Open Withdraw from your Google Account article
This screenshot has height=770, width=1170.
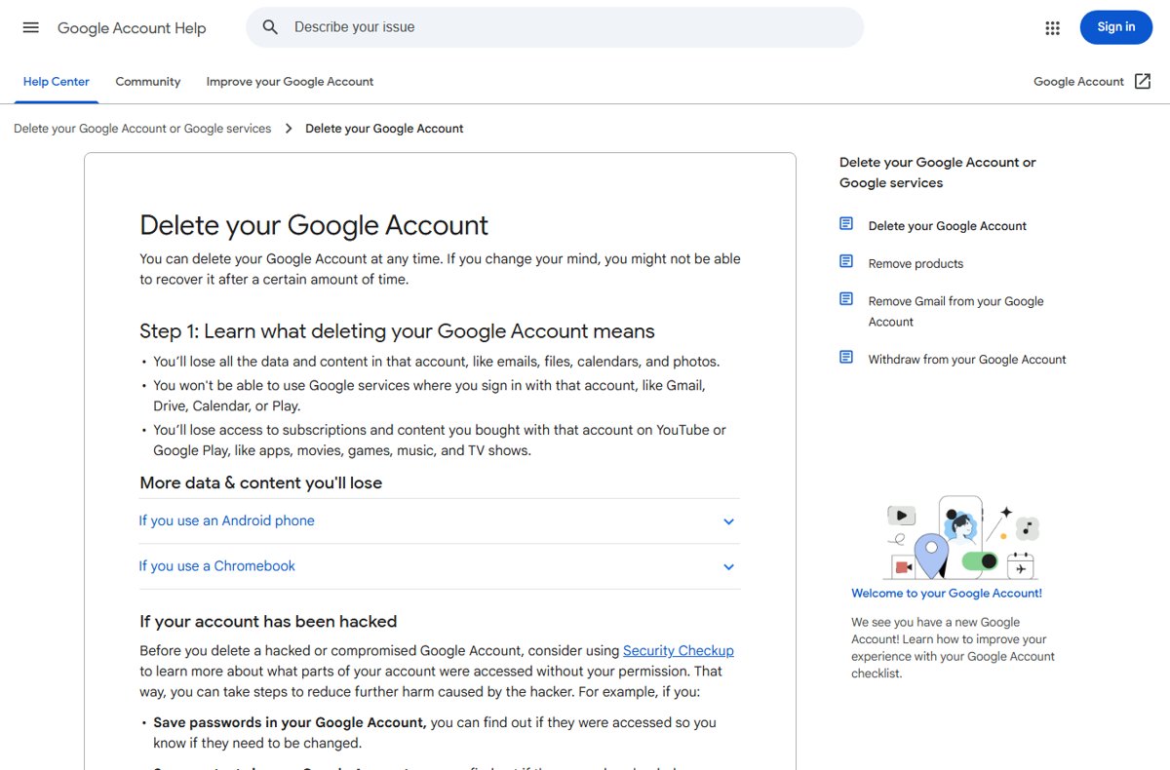tap(967, 360)
